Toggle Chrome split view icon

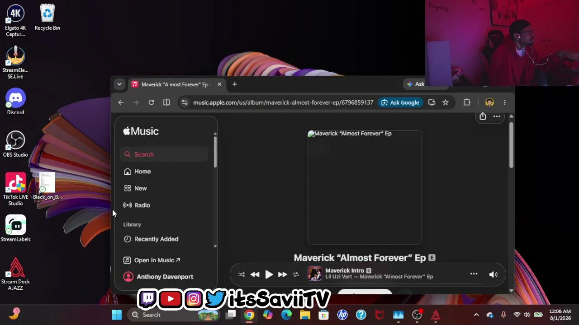click(166, 102)
